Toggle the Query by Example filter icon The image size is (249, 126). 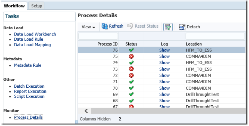click(168, 27)
